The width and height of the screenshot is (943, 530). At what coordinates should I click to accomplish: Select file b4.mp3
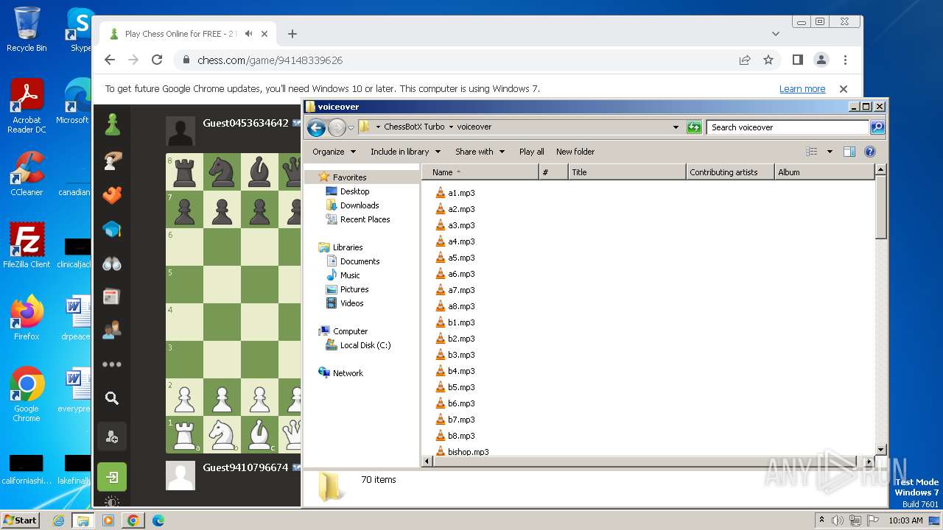coord(461,371)
